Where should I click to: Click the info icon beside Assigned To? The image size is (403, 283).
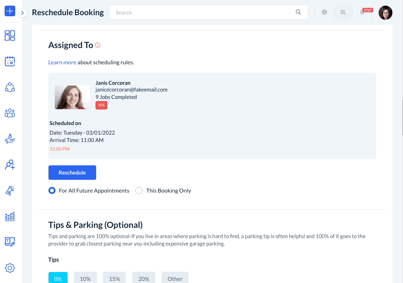click(98, 45)
